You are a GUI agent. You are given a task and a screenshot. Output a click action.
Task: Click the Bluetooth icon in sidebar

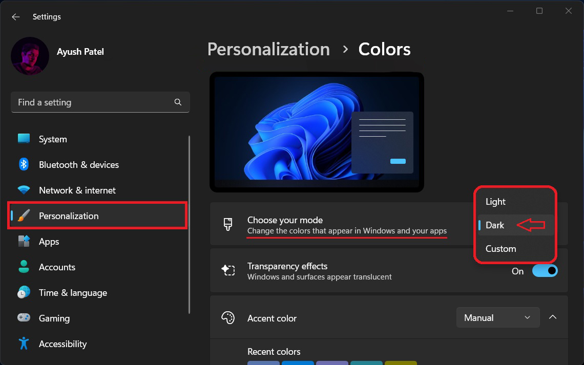(24, 164)
